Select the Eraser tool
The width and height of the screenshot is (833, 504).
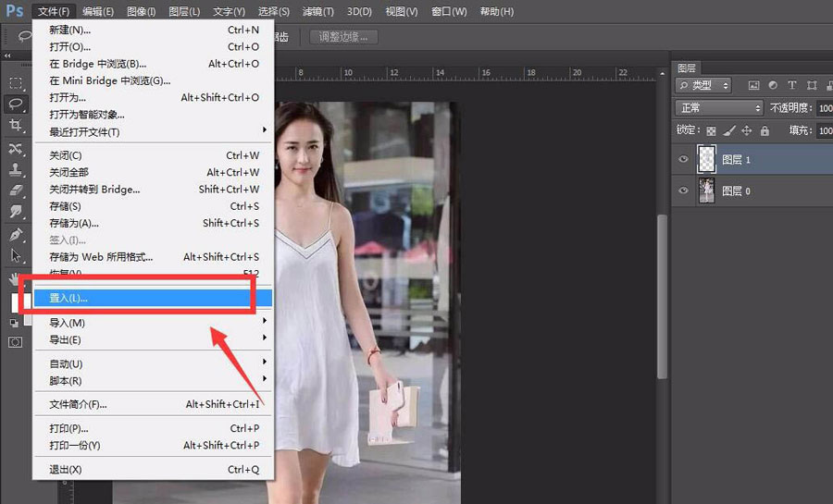tap(16, 191)
